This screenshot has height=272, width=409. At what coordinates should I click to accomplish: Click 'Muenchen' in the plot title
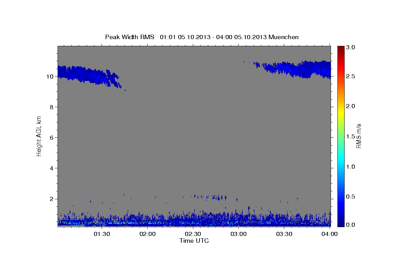(x=284, y=37)
